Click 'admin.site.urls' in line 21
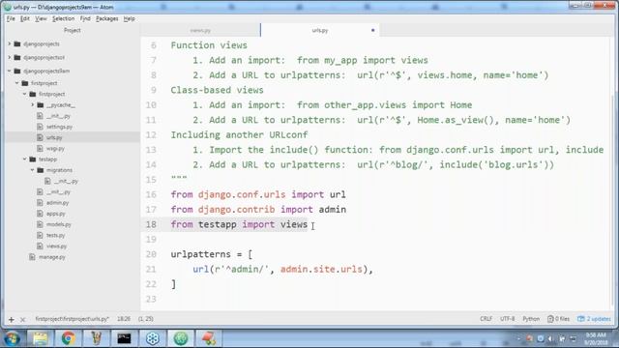The height and width of the screenshot is (348, 619). tap(321, 269)
